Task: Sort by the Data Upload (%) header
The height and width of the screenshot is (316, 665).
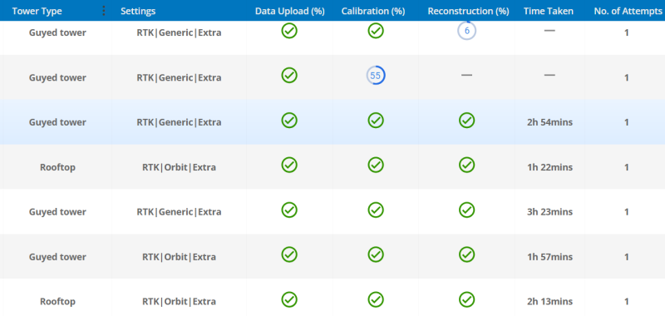Action: [289, 11]
